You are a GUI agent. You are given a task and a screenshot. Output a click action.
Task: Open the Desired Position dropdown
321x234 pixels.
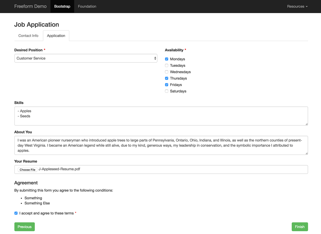point(86,58)
